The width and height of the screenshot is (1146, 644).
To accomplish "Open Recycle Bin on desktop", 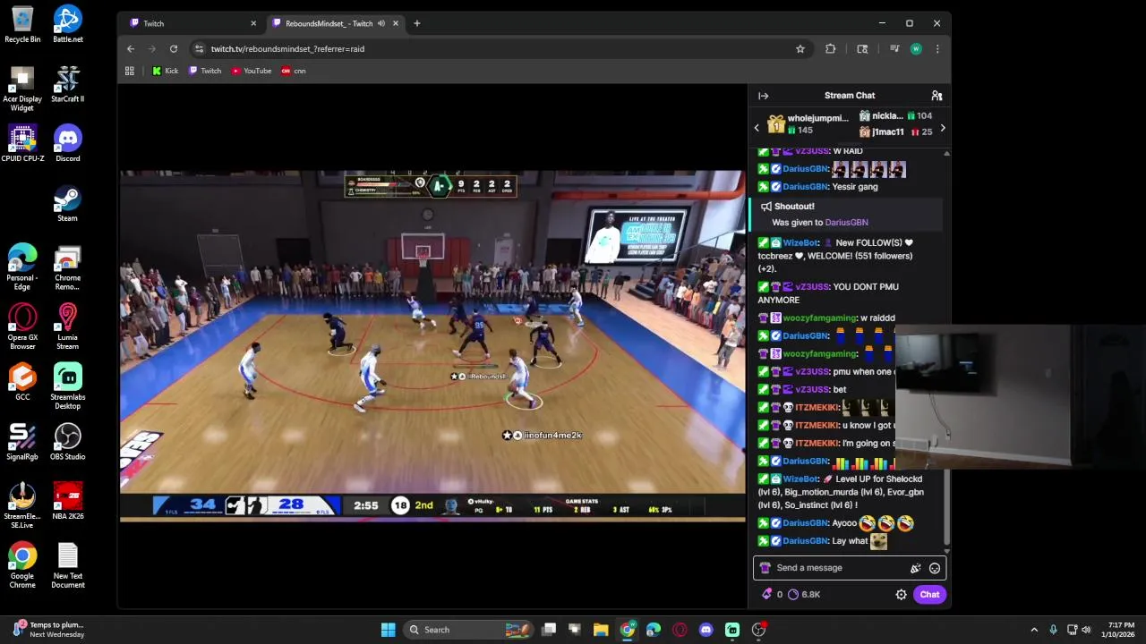I will click(22, 24).
